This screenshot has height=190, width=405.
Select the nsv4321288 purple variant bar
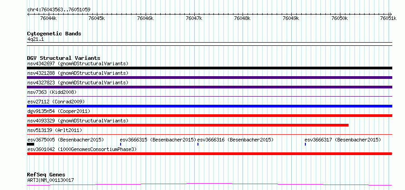point(209,78)
